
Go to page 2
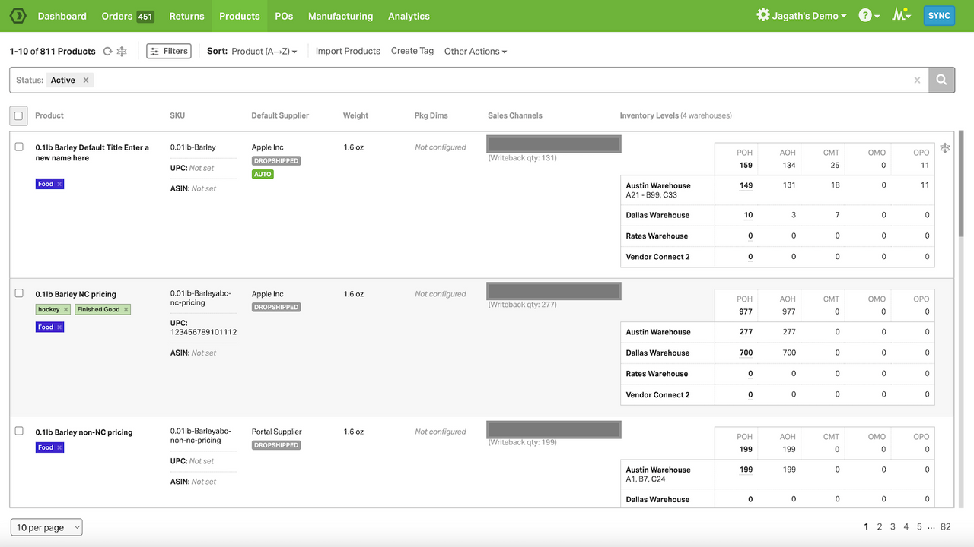(880, 526)
